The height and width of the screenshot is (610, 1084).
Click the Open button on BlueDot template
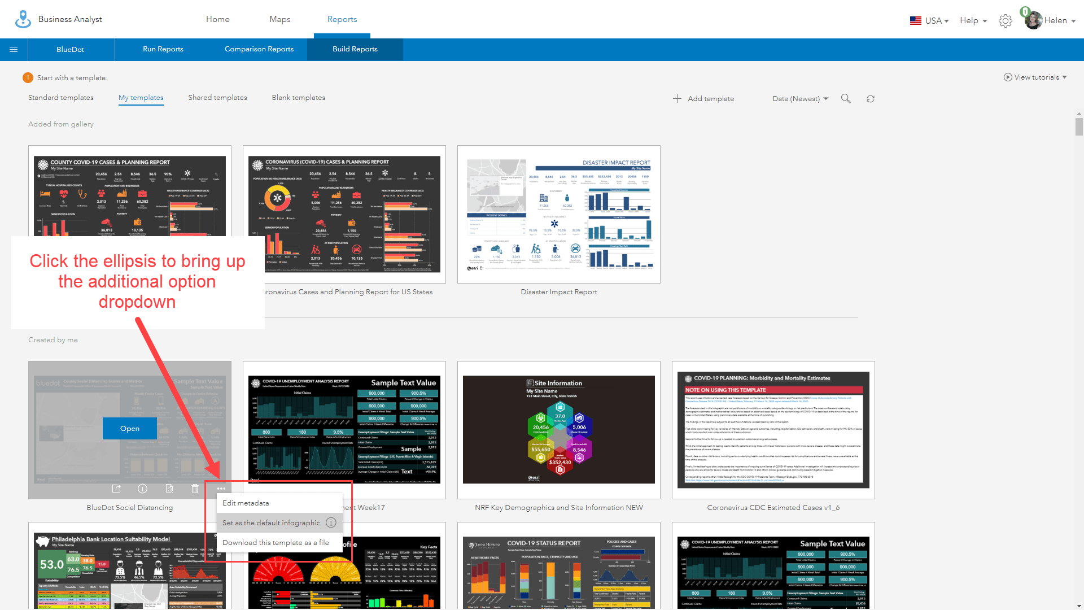pos(129,428)
